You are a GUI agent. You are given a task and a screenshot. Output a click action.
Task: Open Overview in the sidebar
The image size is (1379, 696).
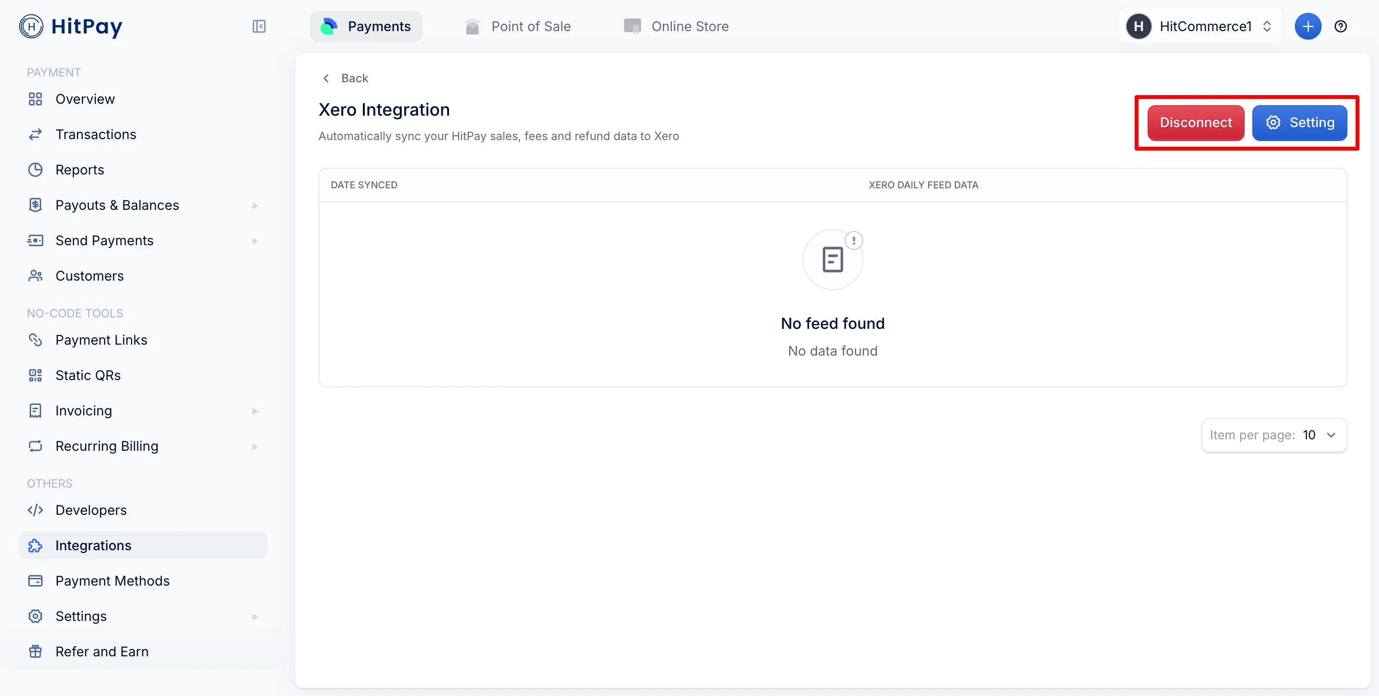pyautogui.click(x=143, y=99)
